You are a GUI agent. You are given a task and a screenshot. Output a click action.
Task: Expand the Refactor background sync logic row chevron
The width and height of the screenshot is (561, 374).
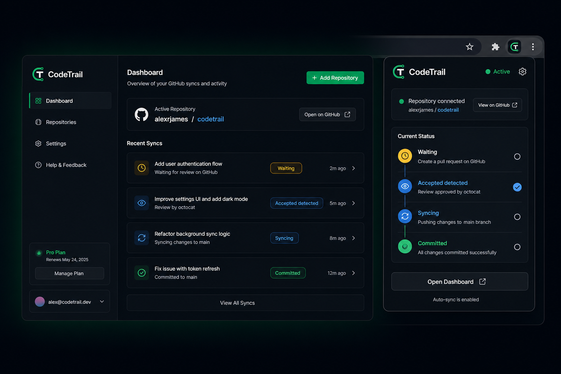pyautogui.click(x=353, y=238)
